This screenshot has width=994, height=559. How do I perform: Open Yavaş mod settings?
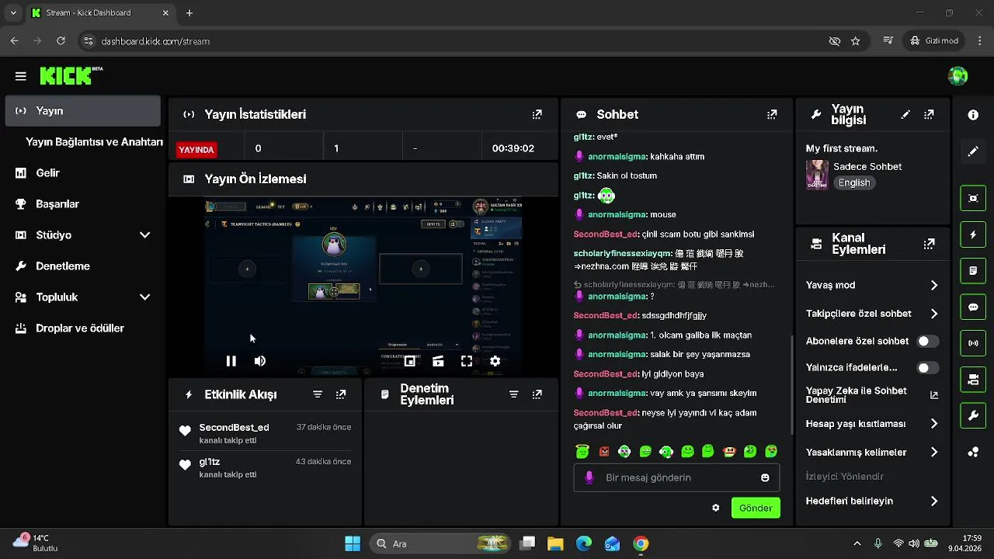[872, 285]
